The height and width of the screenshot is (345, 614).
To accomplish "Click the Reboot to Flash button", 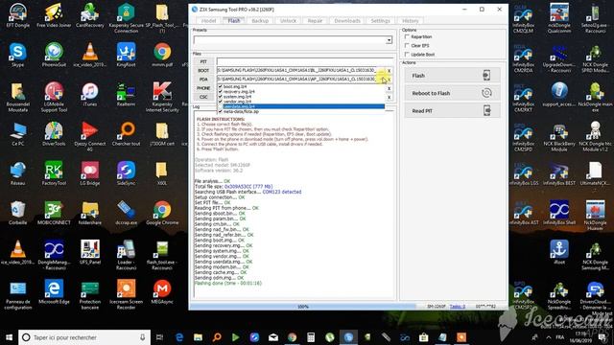I will 452,93.
